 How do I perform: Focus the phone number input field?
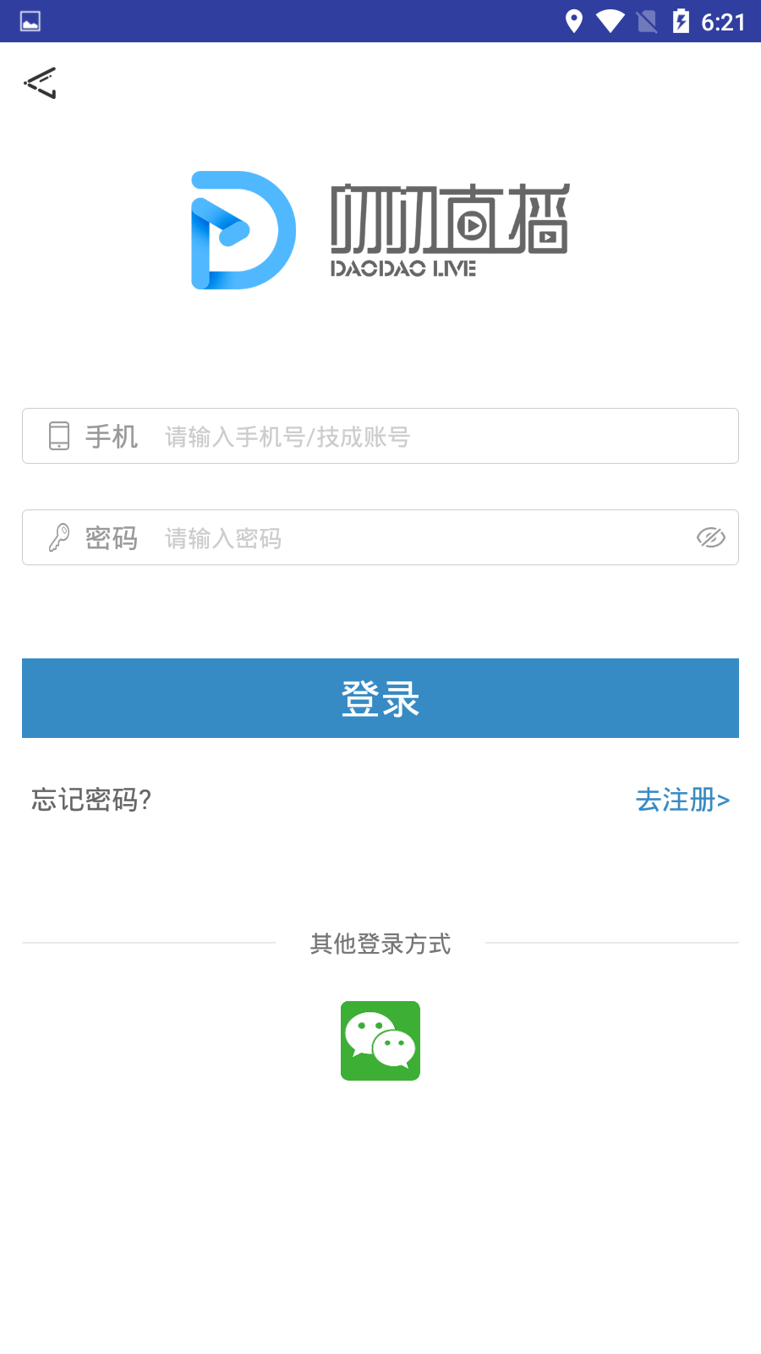pyautogui.click(x=380, y=436)
